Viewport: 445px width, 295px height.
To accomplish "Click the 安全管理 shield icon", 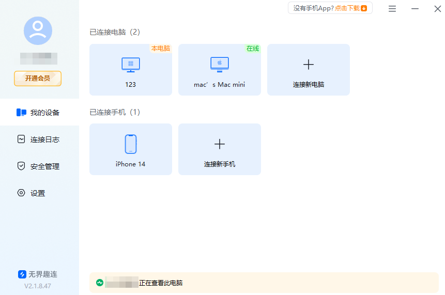I will click(21, 166).
